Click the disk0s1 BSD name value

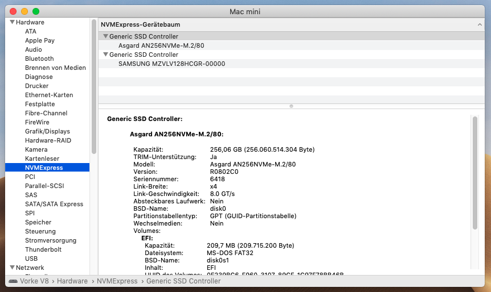[218, 260]
